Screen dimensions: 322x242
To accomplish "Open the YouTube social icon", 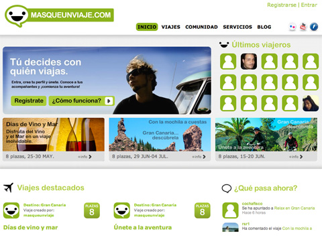I will coord(303,27).
